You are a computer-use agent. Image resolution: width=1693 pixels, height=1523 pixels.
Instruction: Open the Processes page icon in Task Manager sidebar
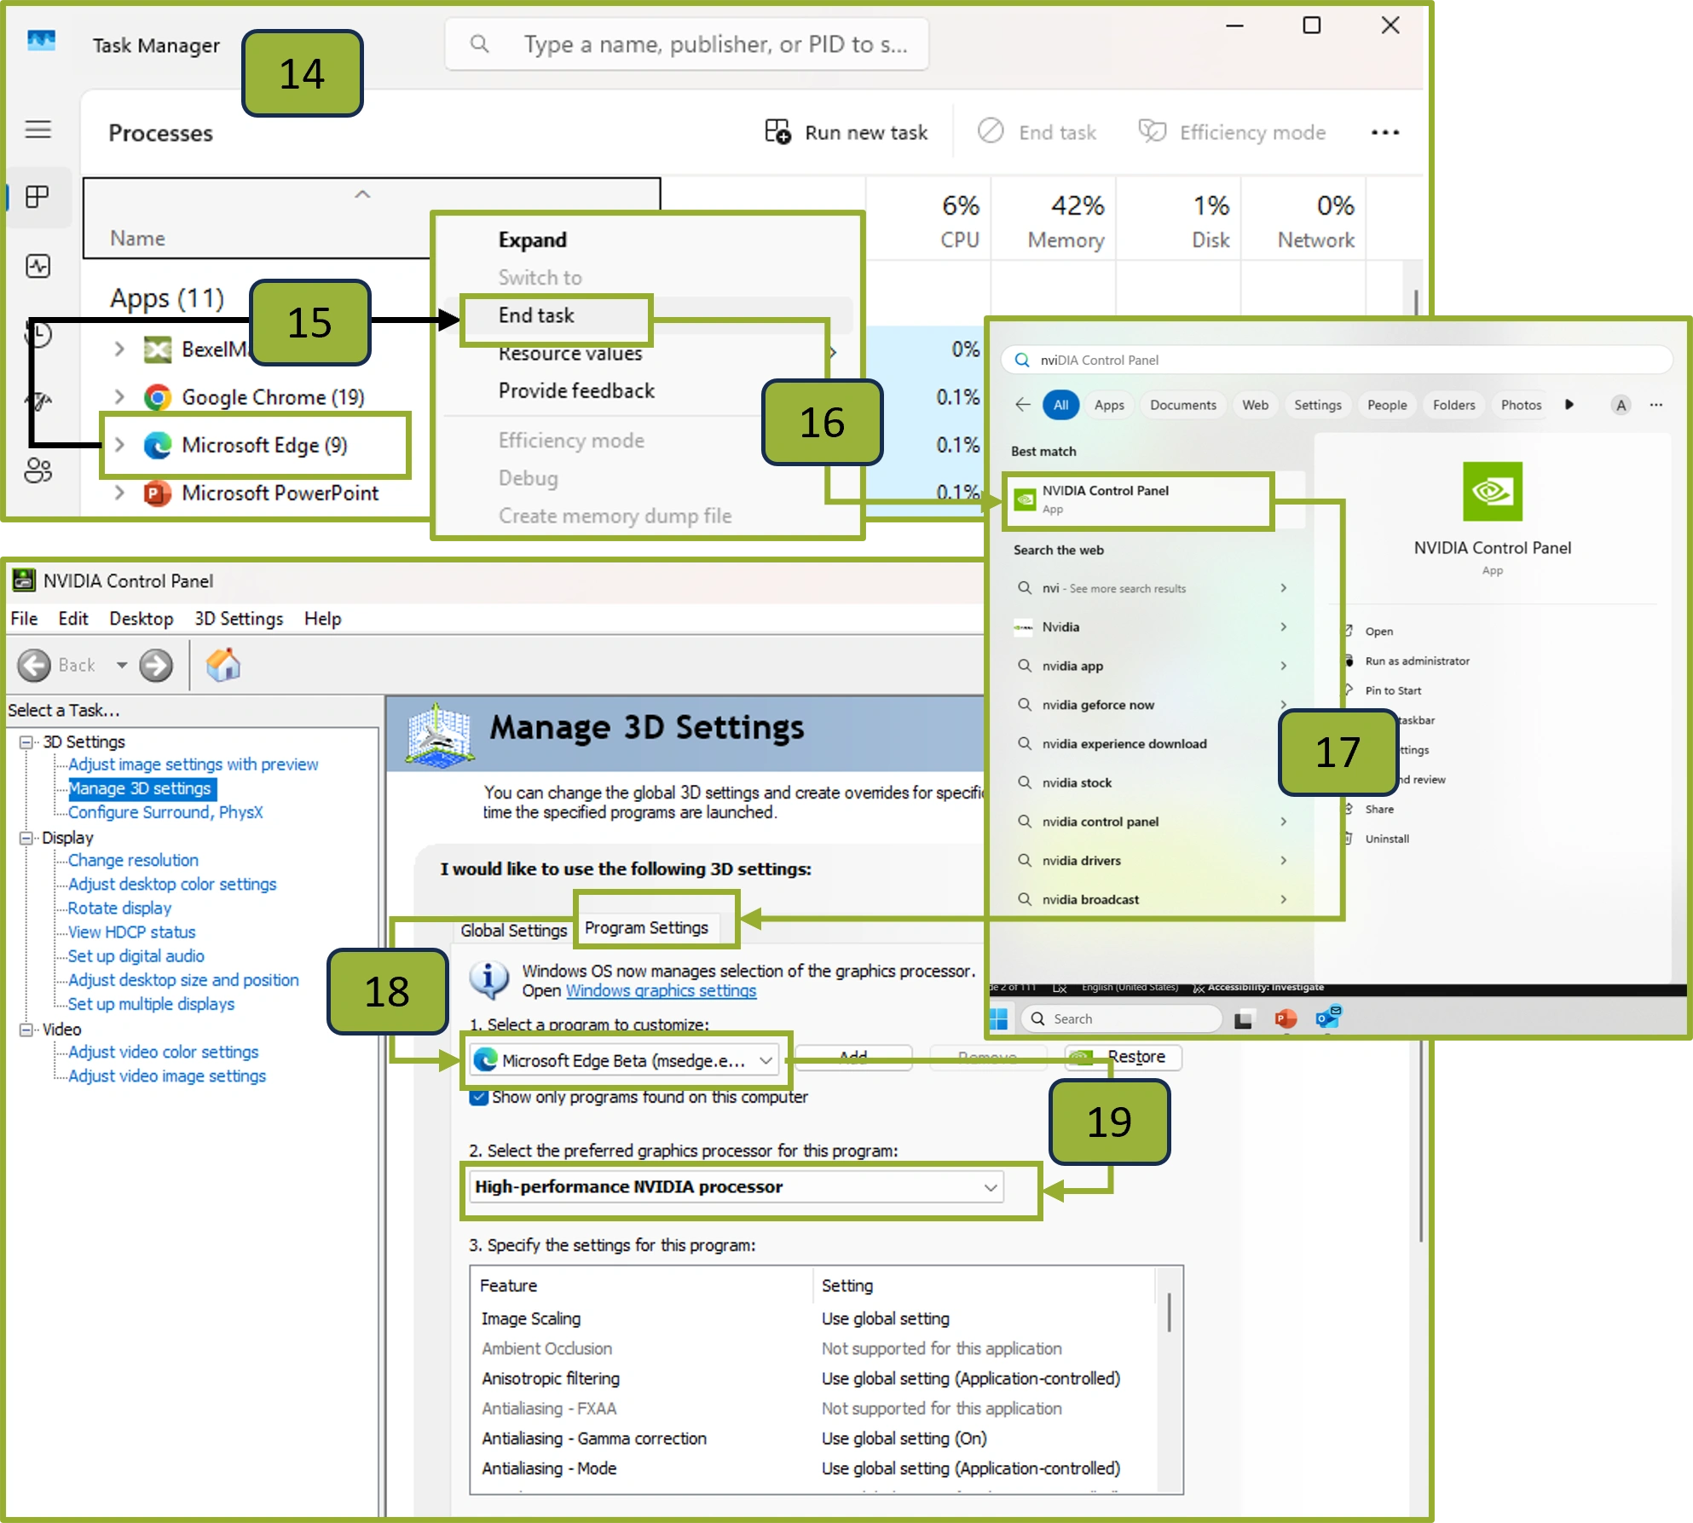point(38,197)
